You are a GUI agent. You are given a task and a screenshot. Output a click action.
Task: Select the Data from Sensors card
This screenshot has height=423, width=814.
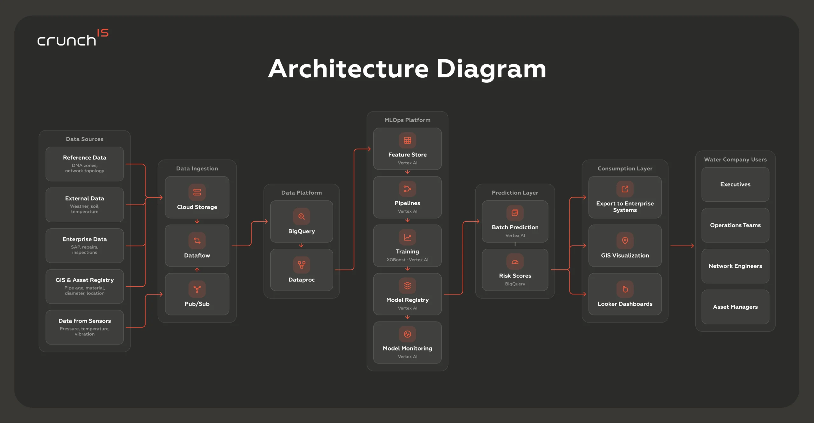85,327
